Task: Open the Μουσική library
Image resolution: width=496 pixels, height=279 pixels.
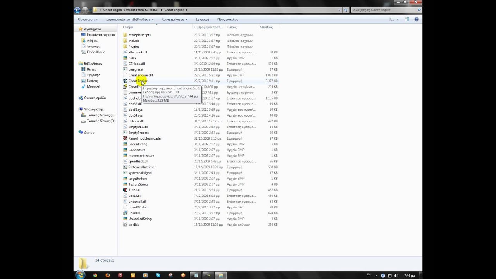Action: coord(93,86)
